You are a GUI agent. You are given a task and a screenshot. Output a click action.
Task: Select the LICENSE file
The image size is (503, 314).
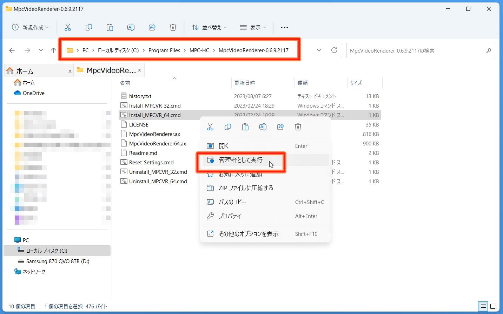pyautogui.click(x=139, y=125)
